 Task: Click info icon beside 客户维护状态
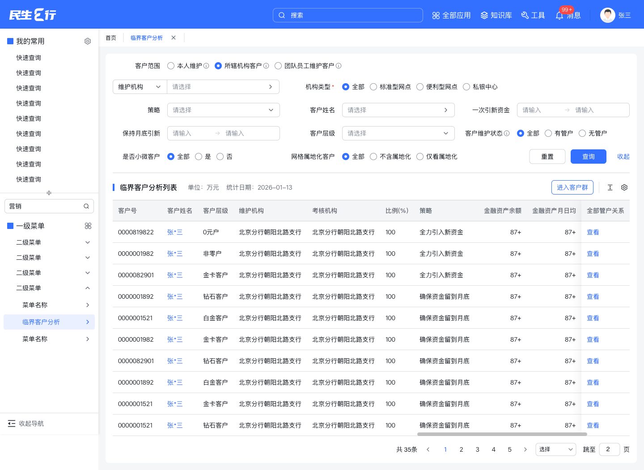point(507,133)
